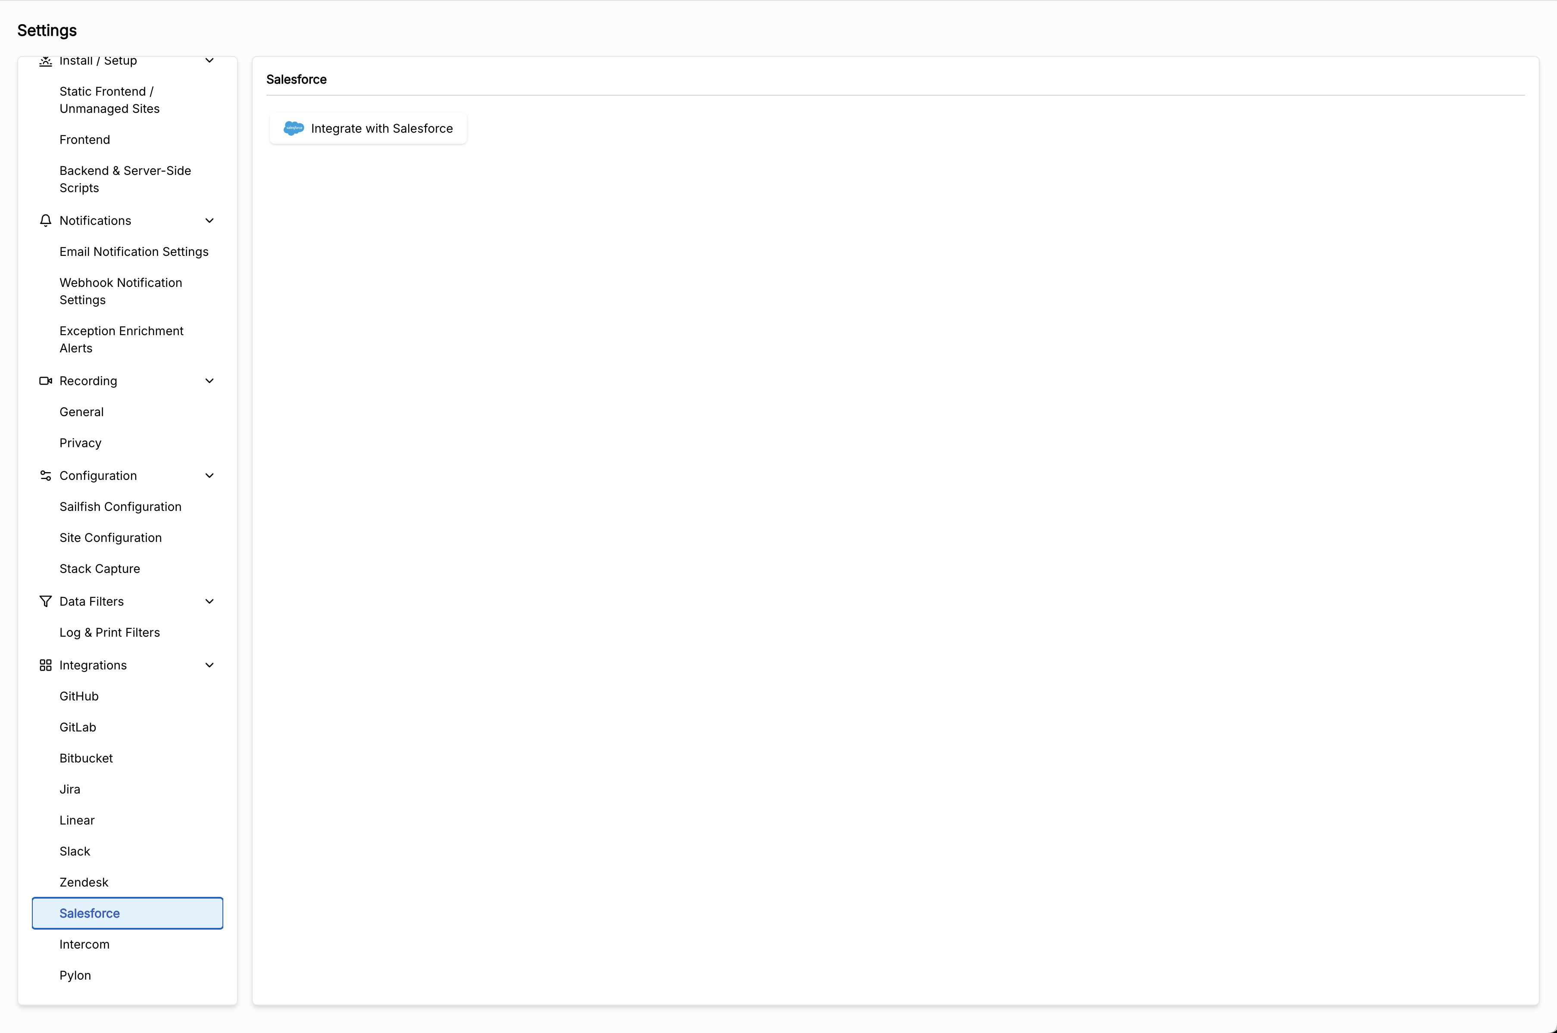Click the Salesforce panel heading
The width and height of the screenshot is (1557, 1033).
[x=297, y=79]
